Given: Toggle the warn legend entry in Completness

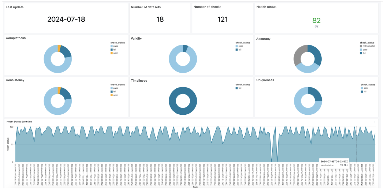Looking at the screenshot, I should pyautogui.click(x=115, y=53).
